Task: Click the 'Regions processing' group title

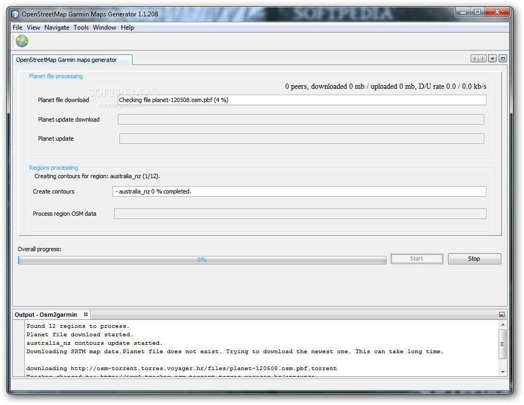Action: click(x=53, y=168)
